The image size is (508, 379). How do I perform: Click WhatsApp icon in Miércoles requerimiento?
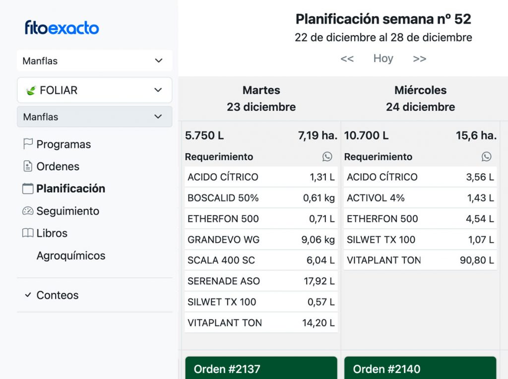[x=487, y=157]
